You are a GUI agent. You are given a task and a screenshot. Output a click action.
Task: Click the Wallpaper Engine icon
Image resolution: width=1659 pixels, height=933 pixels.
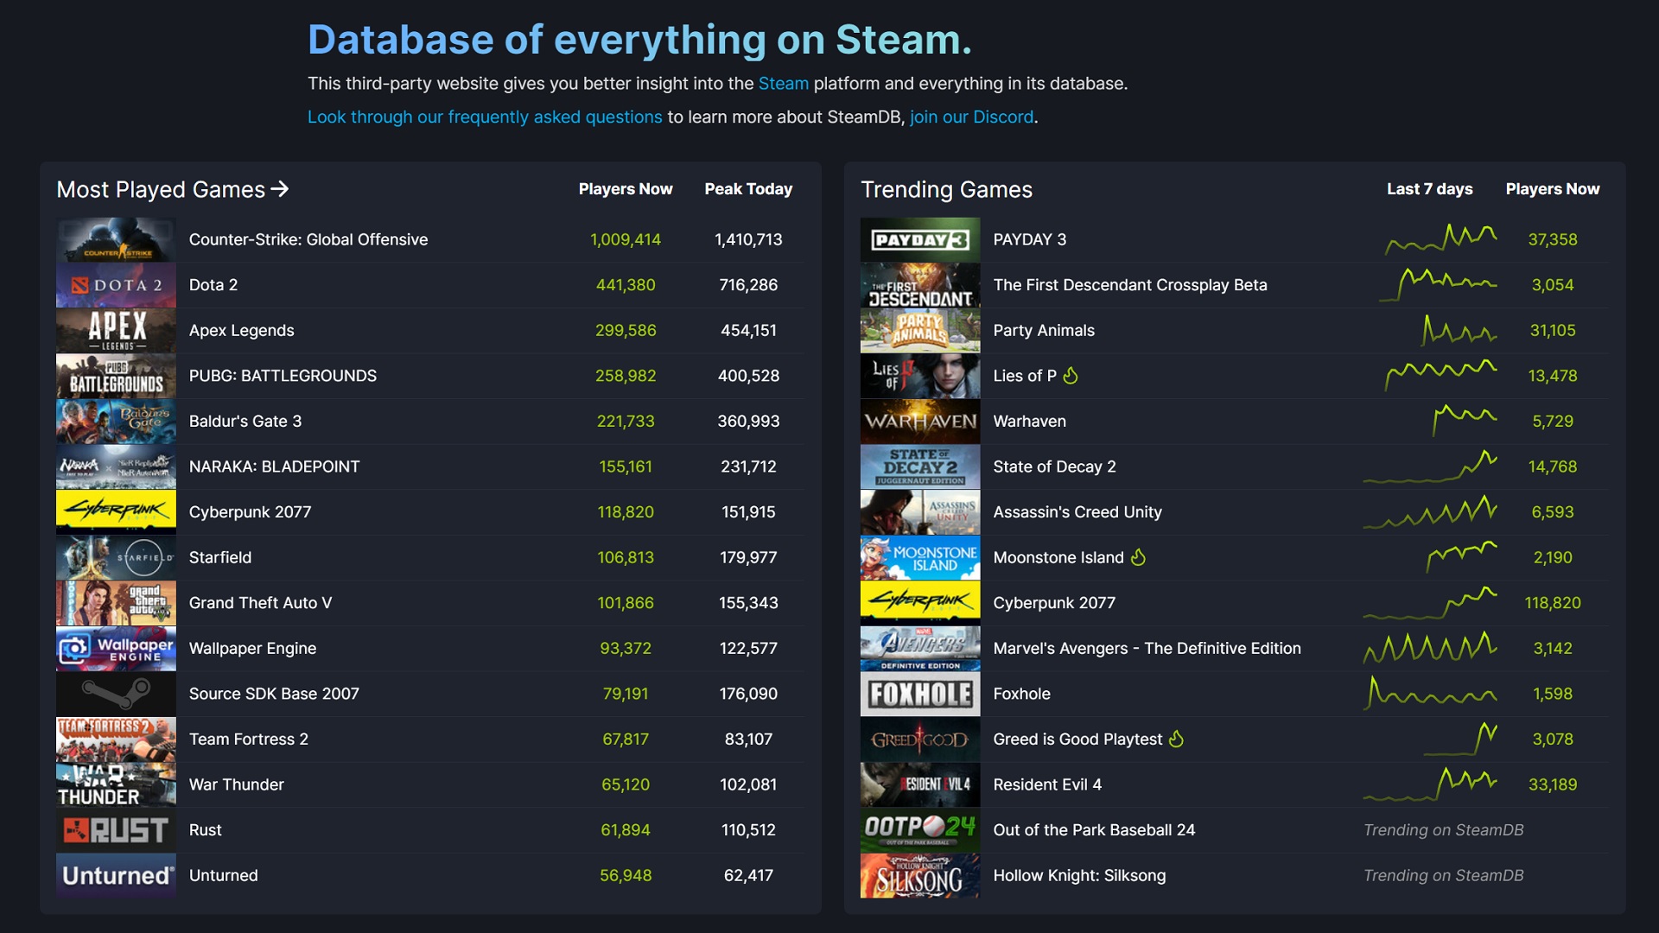(x=116, y=648)
